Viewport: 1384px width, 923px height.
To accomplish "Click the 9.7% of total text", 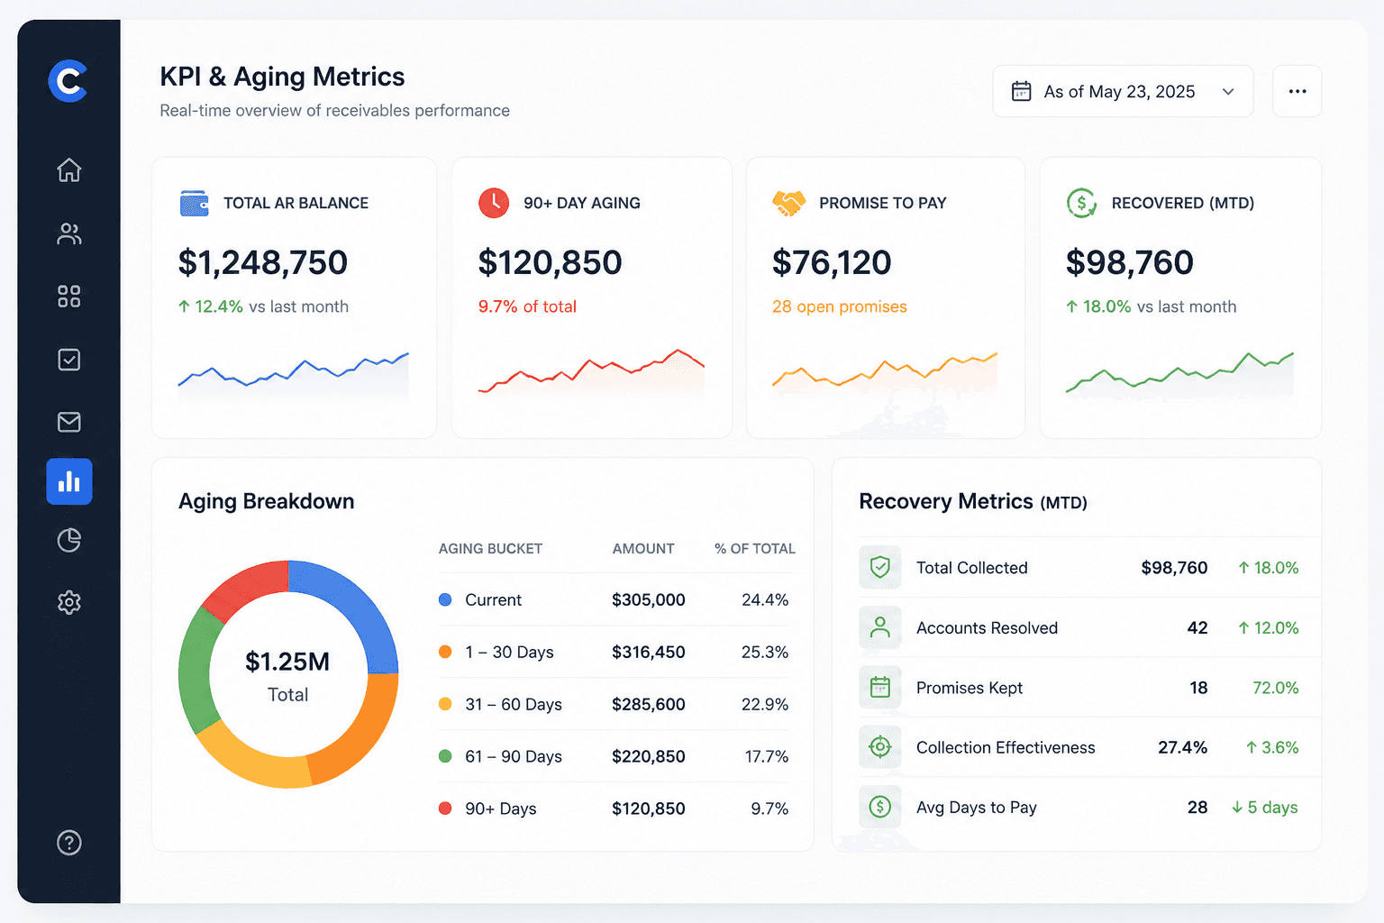I will click(x=527, y=306).
